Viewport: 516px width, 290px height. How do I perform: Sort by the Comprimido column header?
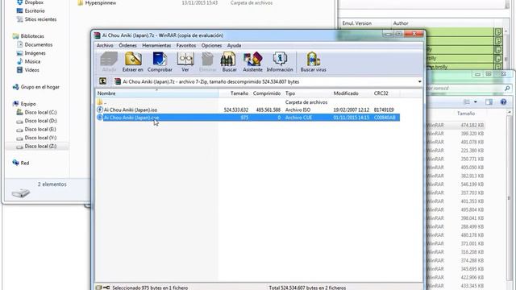click(x=267, y=93)
